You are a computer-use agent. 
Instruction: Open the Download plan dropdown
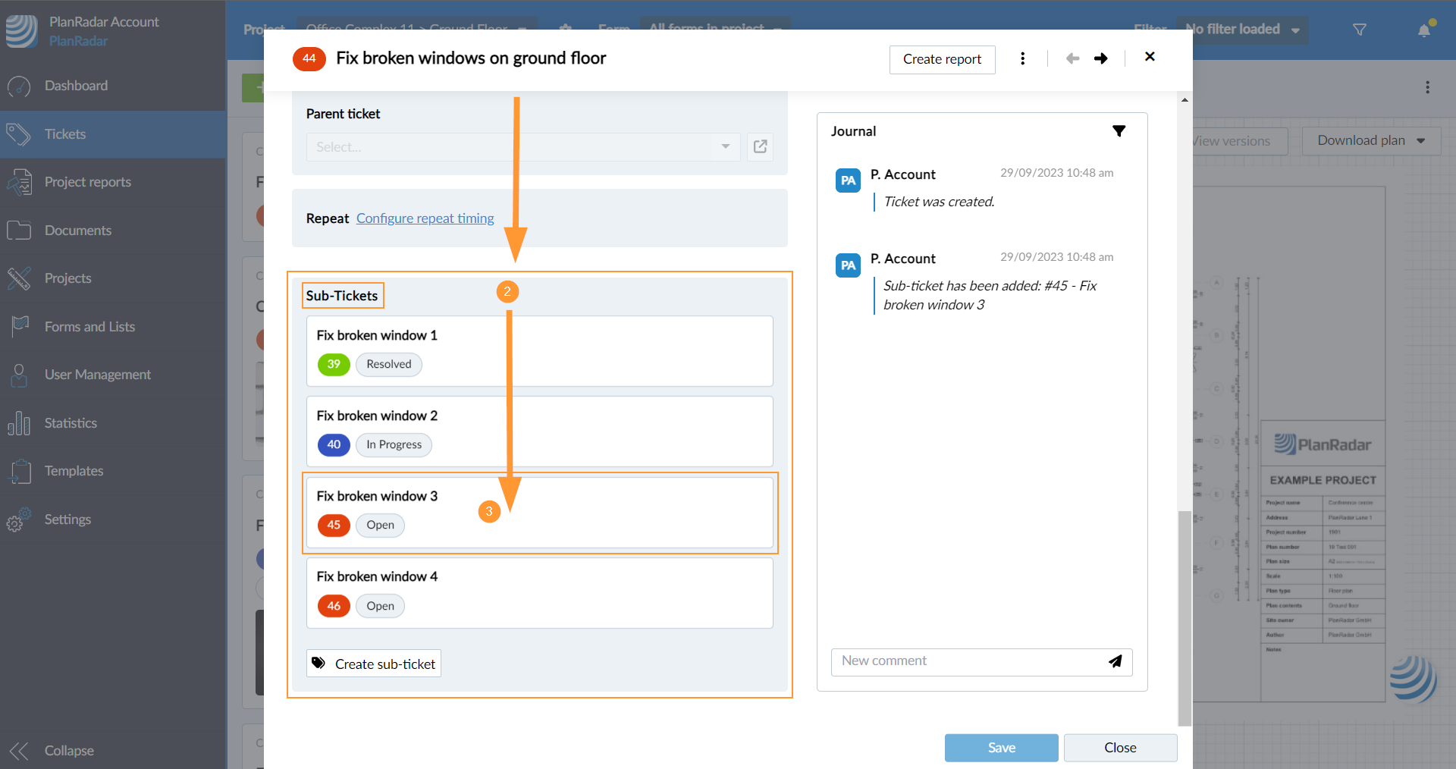(x=1370, y=140)
